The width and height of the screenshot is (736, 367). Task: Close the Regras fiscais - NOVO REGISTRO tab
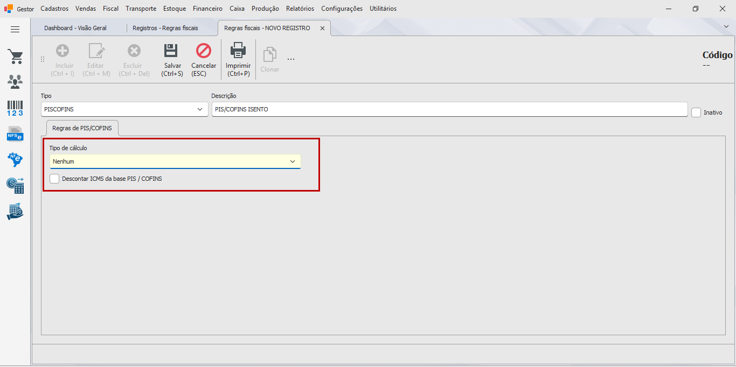(x=323, y=29)
